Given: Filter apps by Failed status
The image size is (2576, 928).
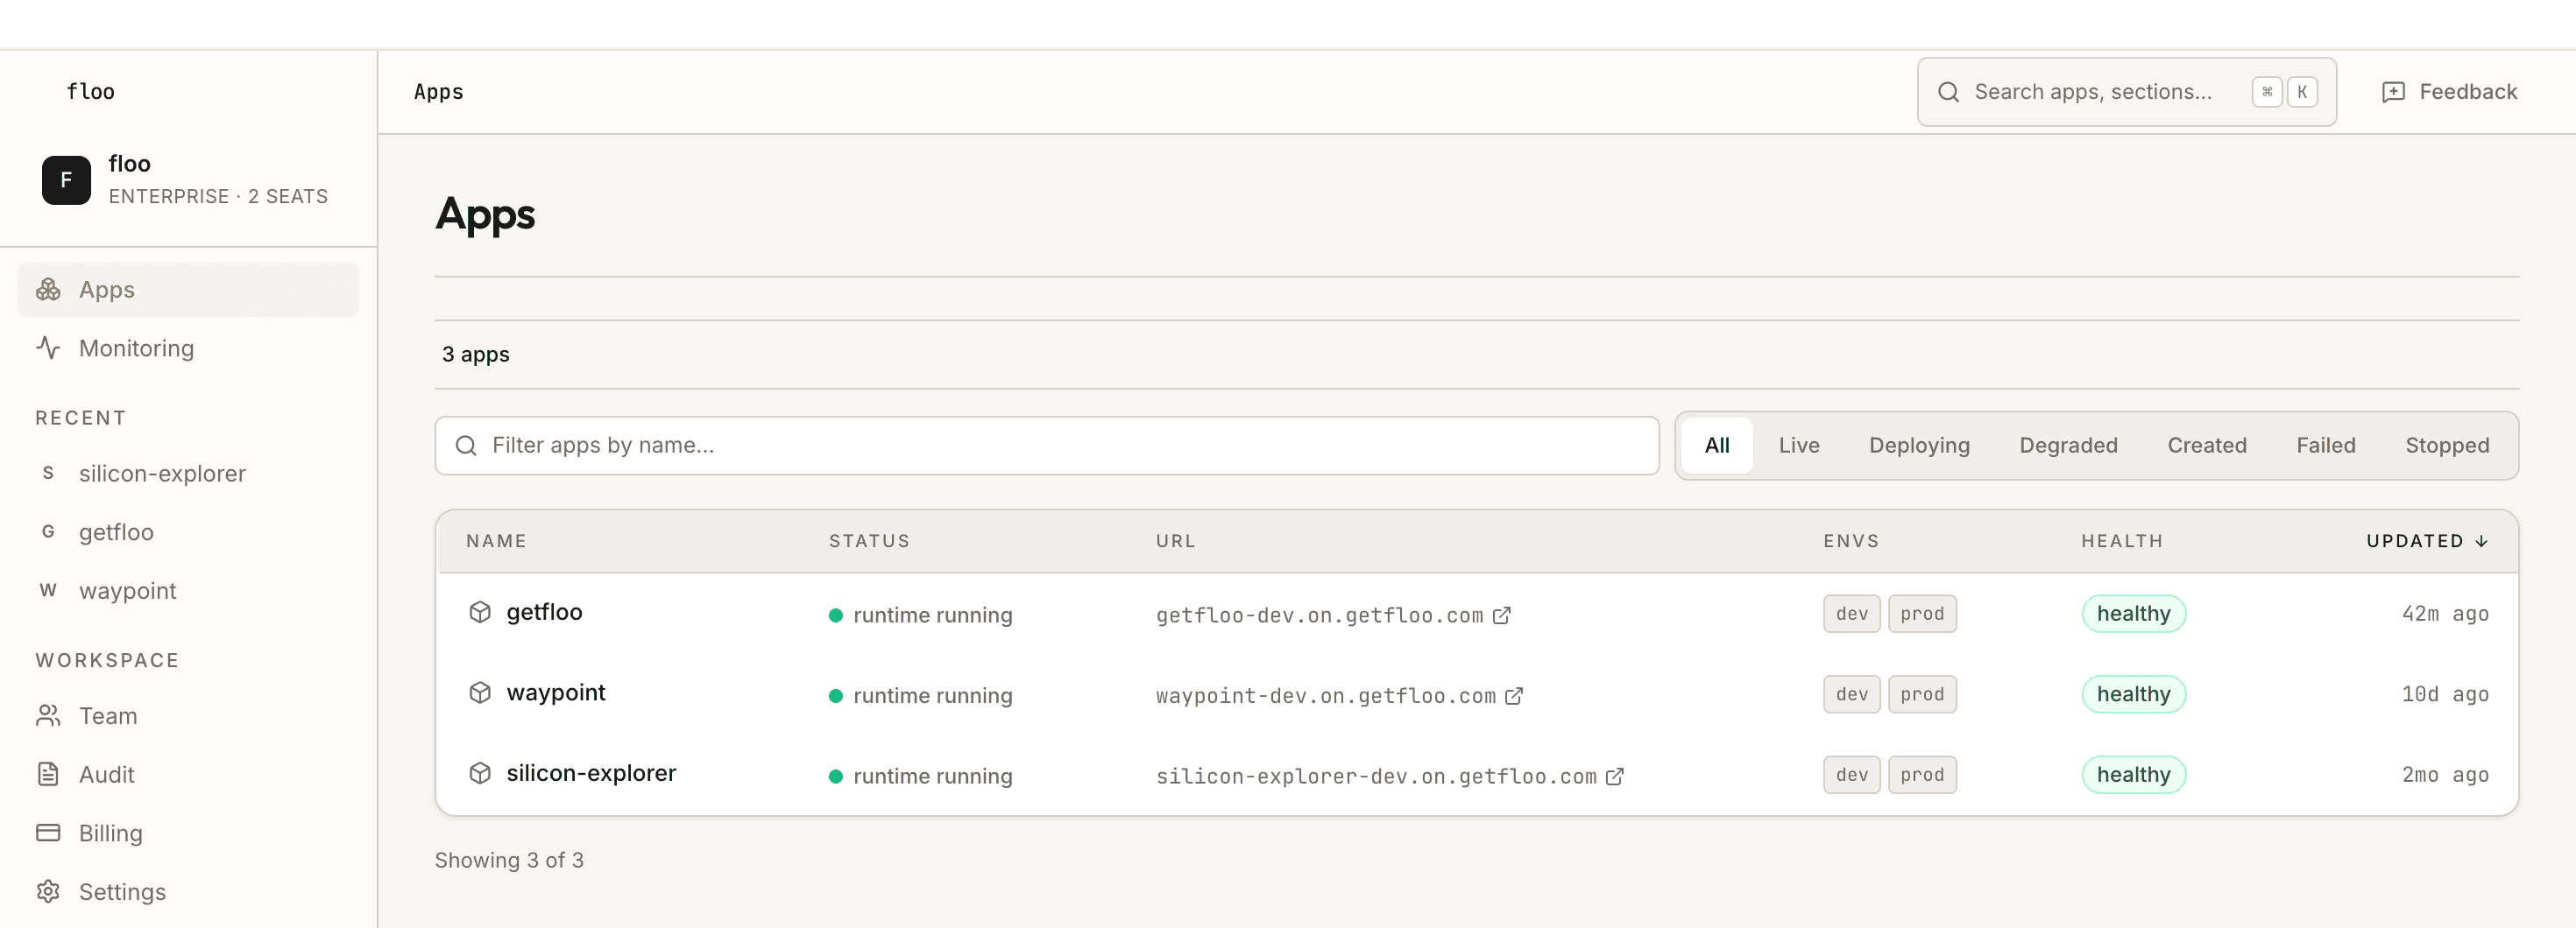Looking at the screenshot, I should pos(2326,446).
